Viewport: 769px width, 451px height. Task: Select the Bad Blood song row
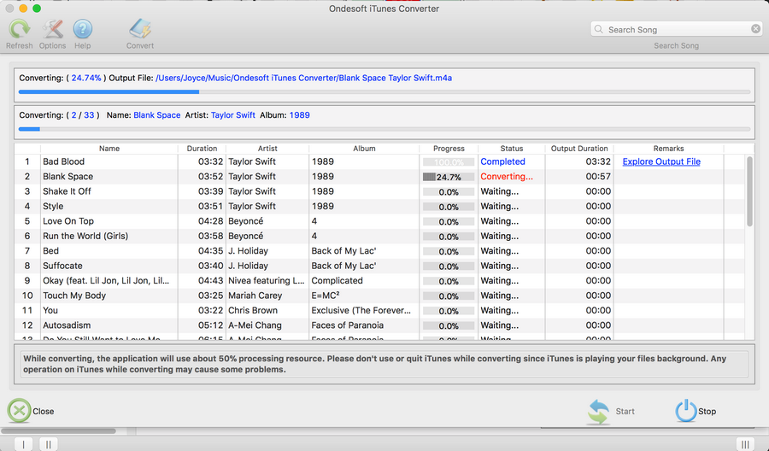(x=379, y=161)
